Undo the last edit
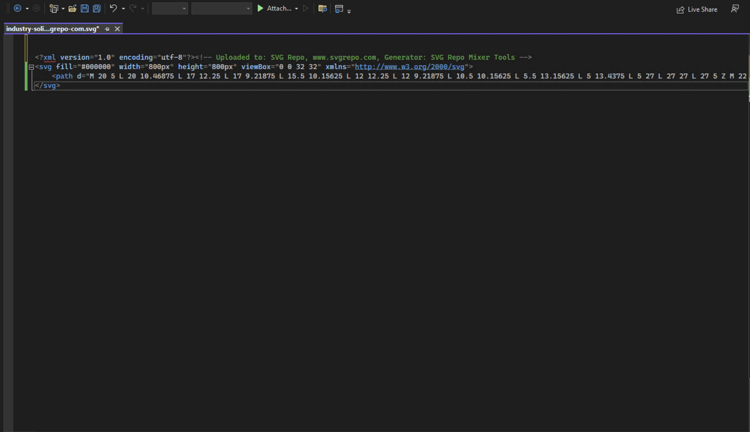Screen dimensions: 750x432 [x=113, y=8]
